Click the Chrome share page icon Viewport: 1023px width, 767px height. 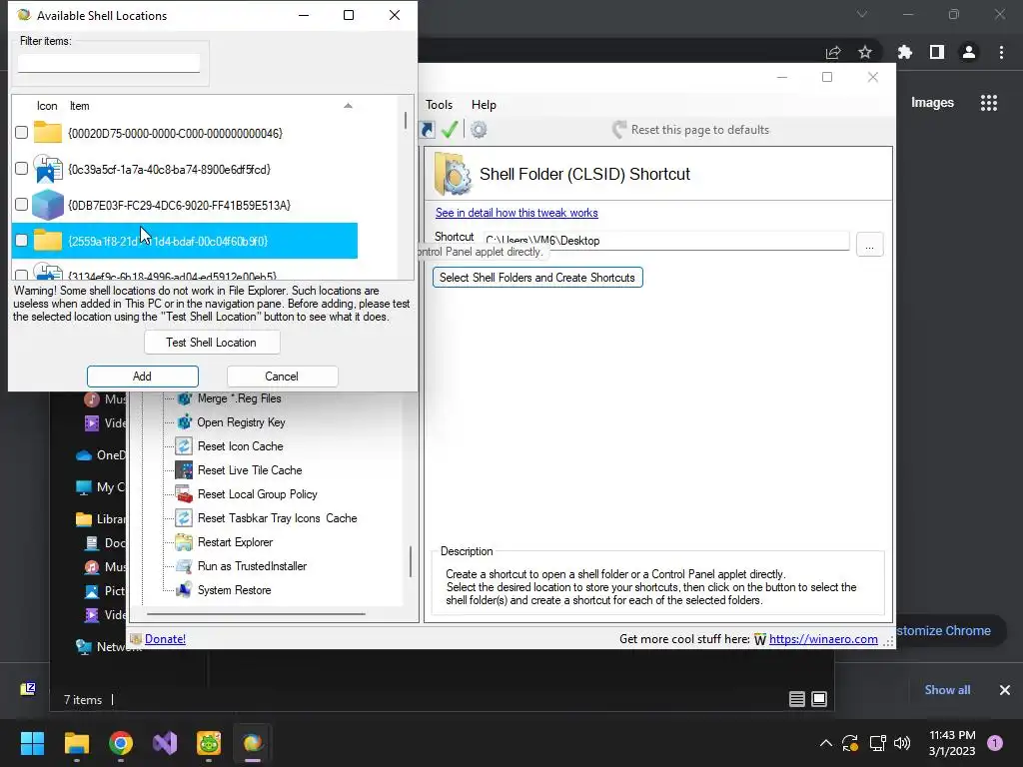click(833, 52)
